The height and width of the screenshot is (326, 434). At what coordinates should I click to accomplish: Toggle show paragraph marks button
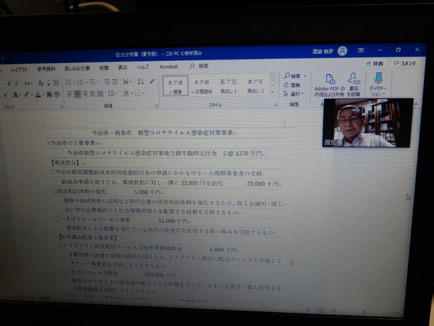[152, 81]
